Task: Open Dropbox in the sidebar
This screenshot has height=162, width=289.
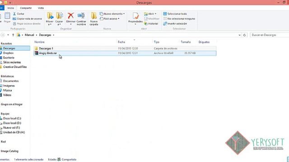Action: tap(8, 53)
